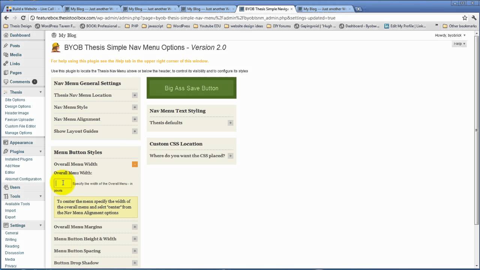
Task: Open Design Options under Thesis
Action: (18, 106)
